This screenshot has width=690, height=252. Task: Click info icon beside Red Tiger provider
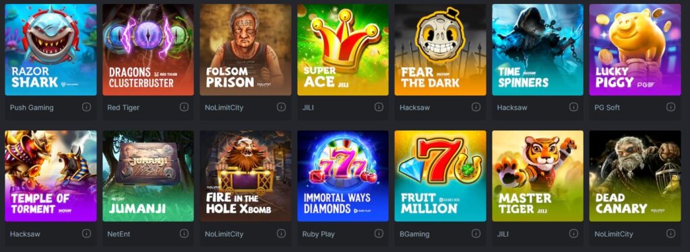click(x=184, y=107)
